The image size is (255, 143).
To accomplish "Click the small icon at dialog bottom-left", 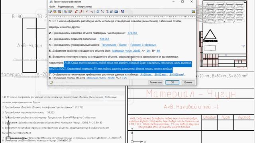I will point(51,82).
